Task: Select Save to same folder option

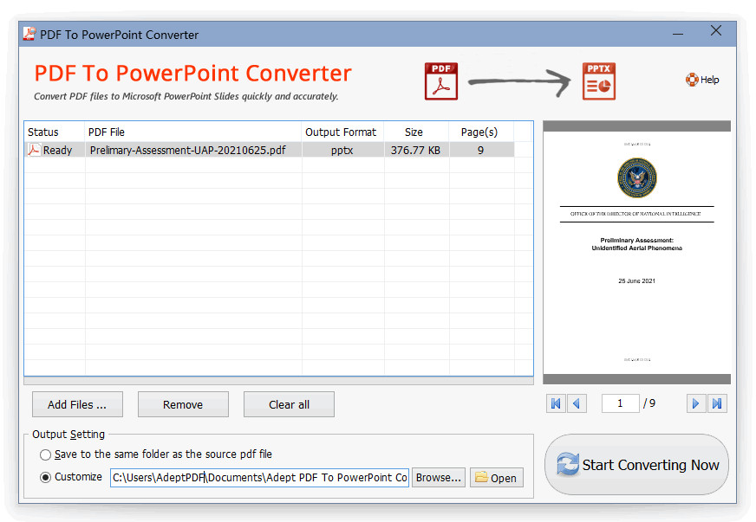Action: tap(45, 454)
